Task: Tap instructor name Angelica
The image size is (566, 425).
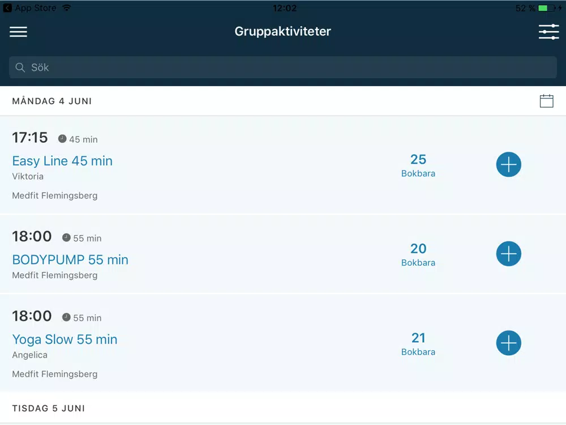Action: (x=29, y=355)
